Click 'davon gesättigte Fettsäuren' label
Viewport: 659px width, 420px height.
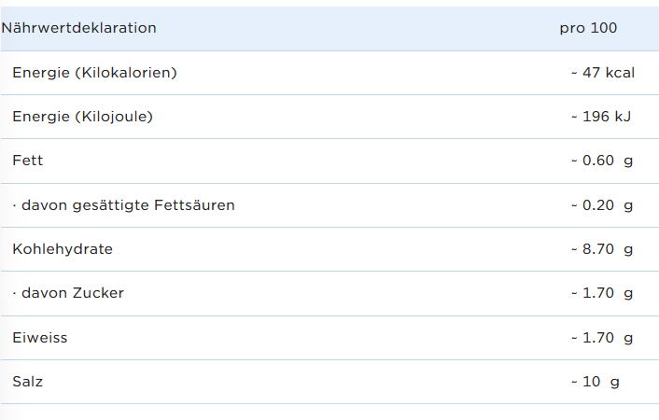click(124, 205)
